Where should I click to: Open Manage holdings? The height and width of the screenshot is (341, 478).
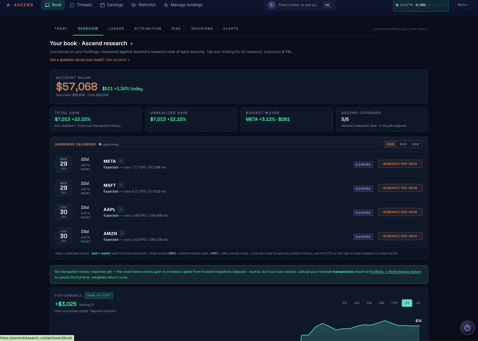click(183, 5)
